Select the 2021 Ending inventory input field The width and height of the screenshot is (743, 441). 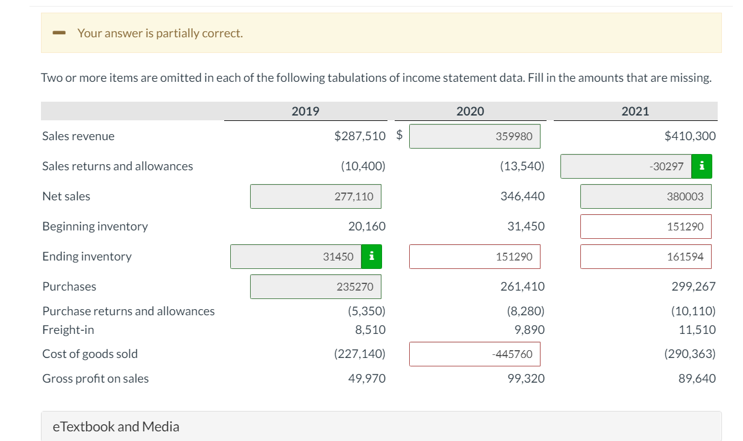click(x=646, y=256)
